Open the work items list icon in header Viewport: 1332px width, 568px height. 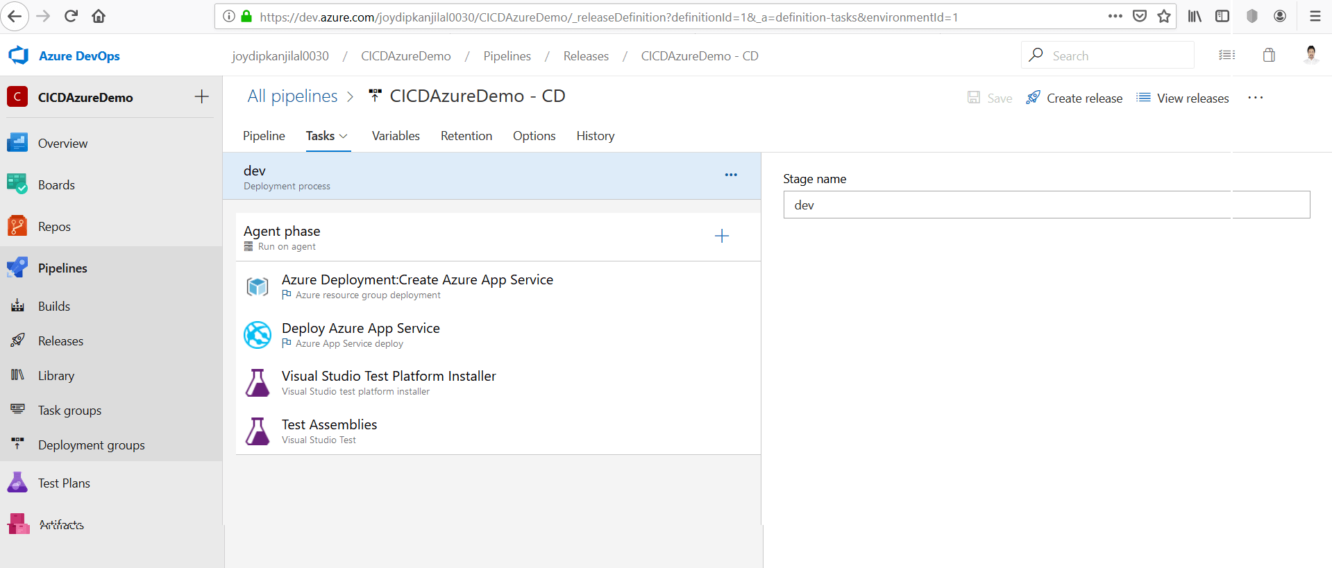pyautogui.click(x=1226, y=55)
